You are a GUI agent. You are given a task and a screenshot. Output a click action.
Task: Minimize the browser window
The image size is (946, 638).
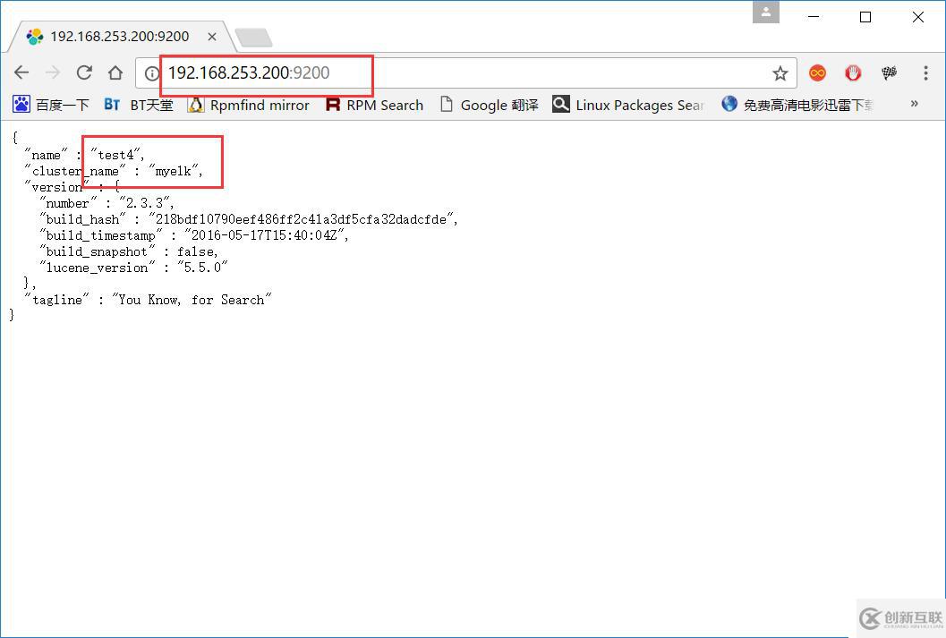click(x=814, y=16)
